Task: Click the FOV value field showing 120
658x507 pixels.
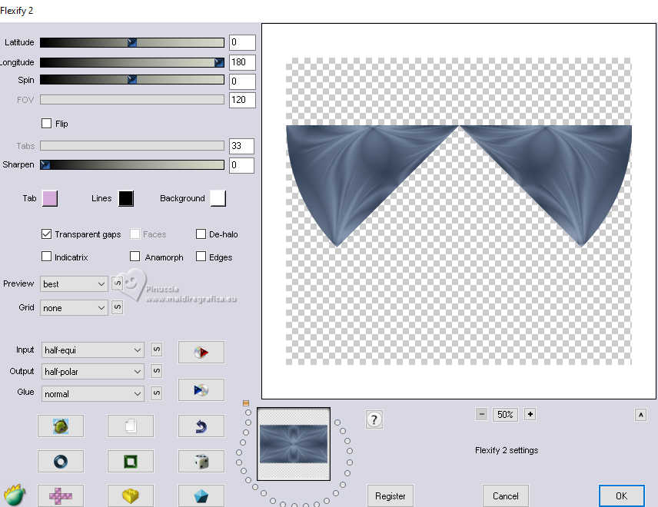Action: pyautogui.click(x=242, y=100)
